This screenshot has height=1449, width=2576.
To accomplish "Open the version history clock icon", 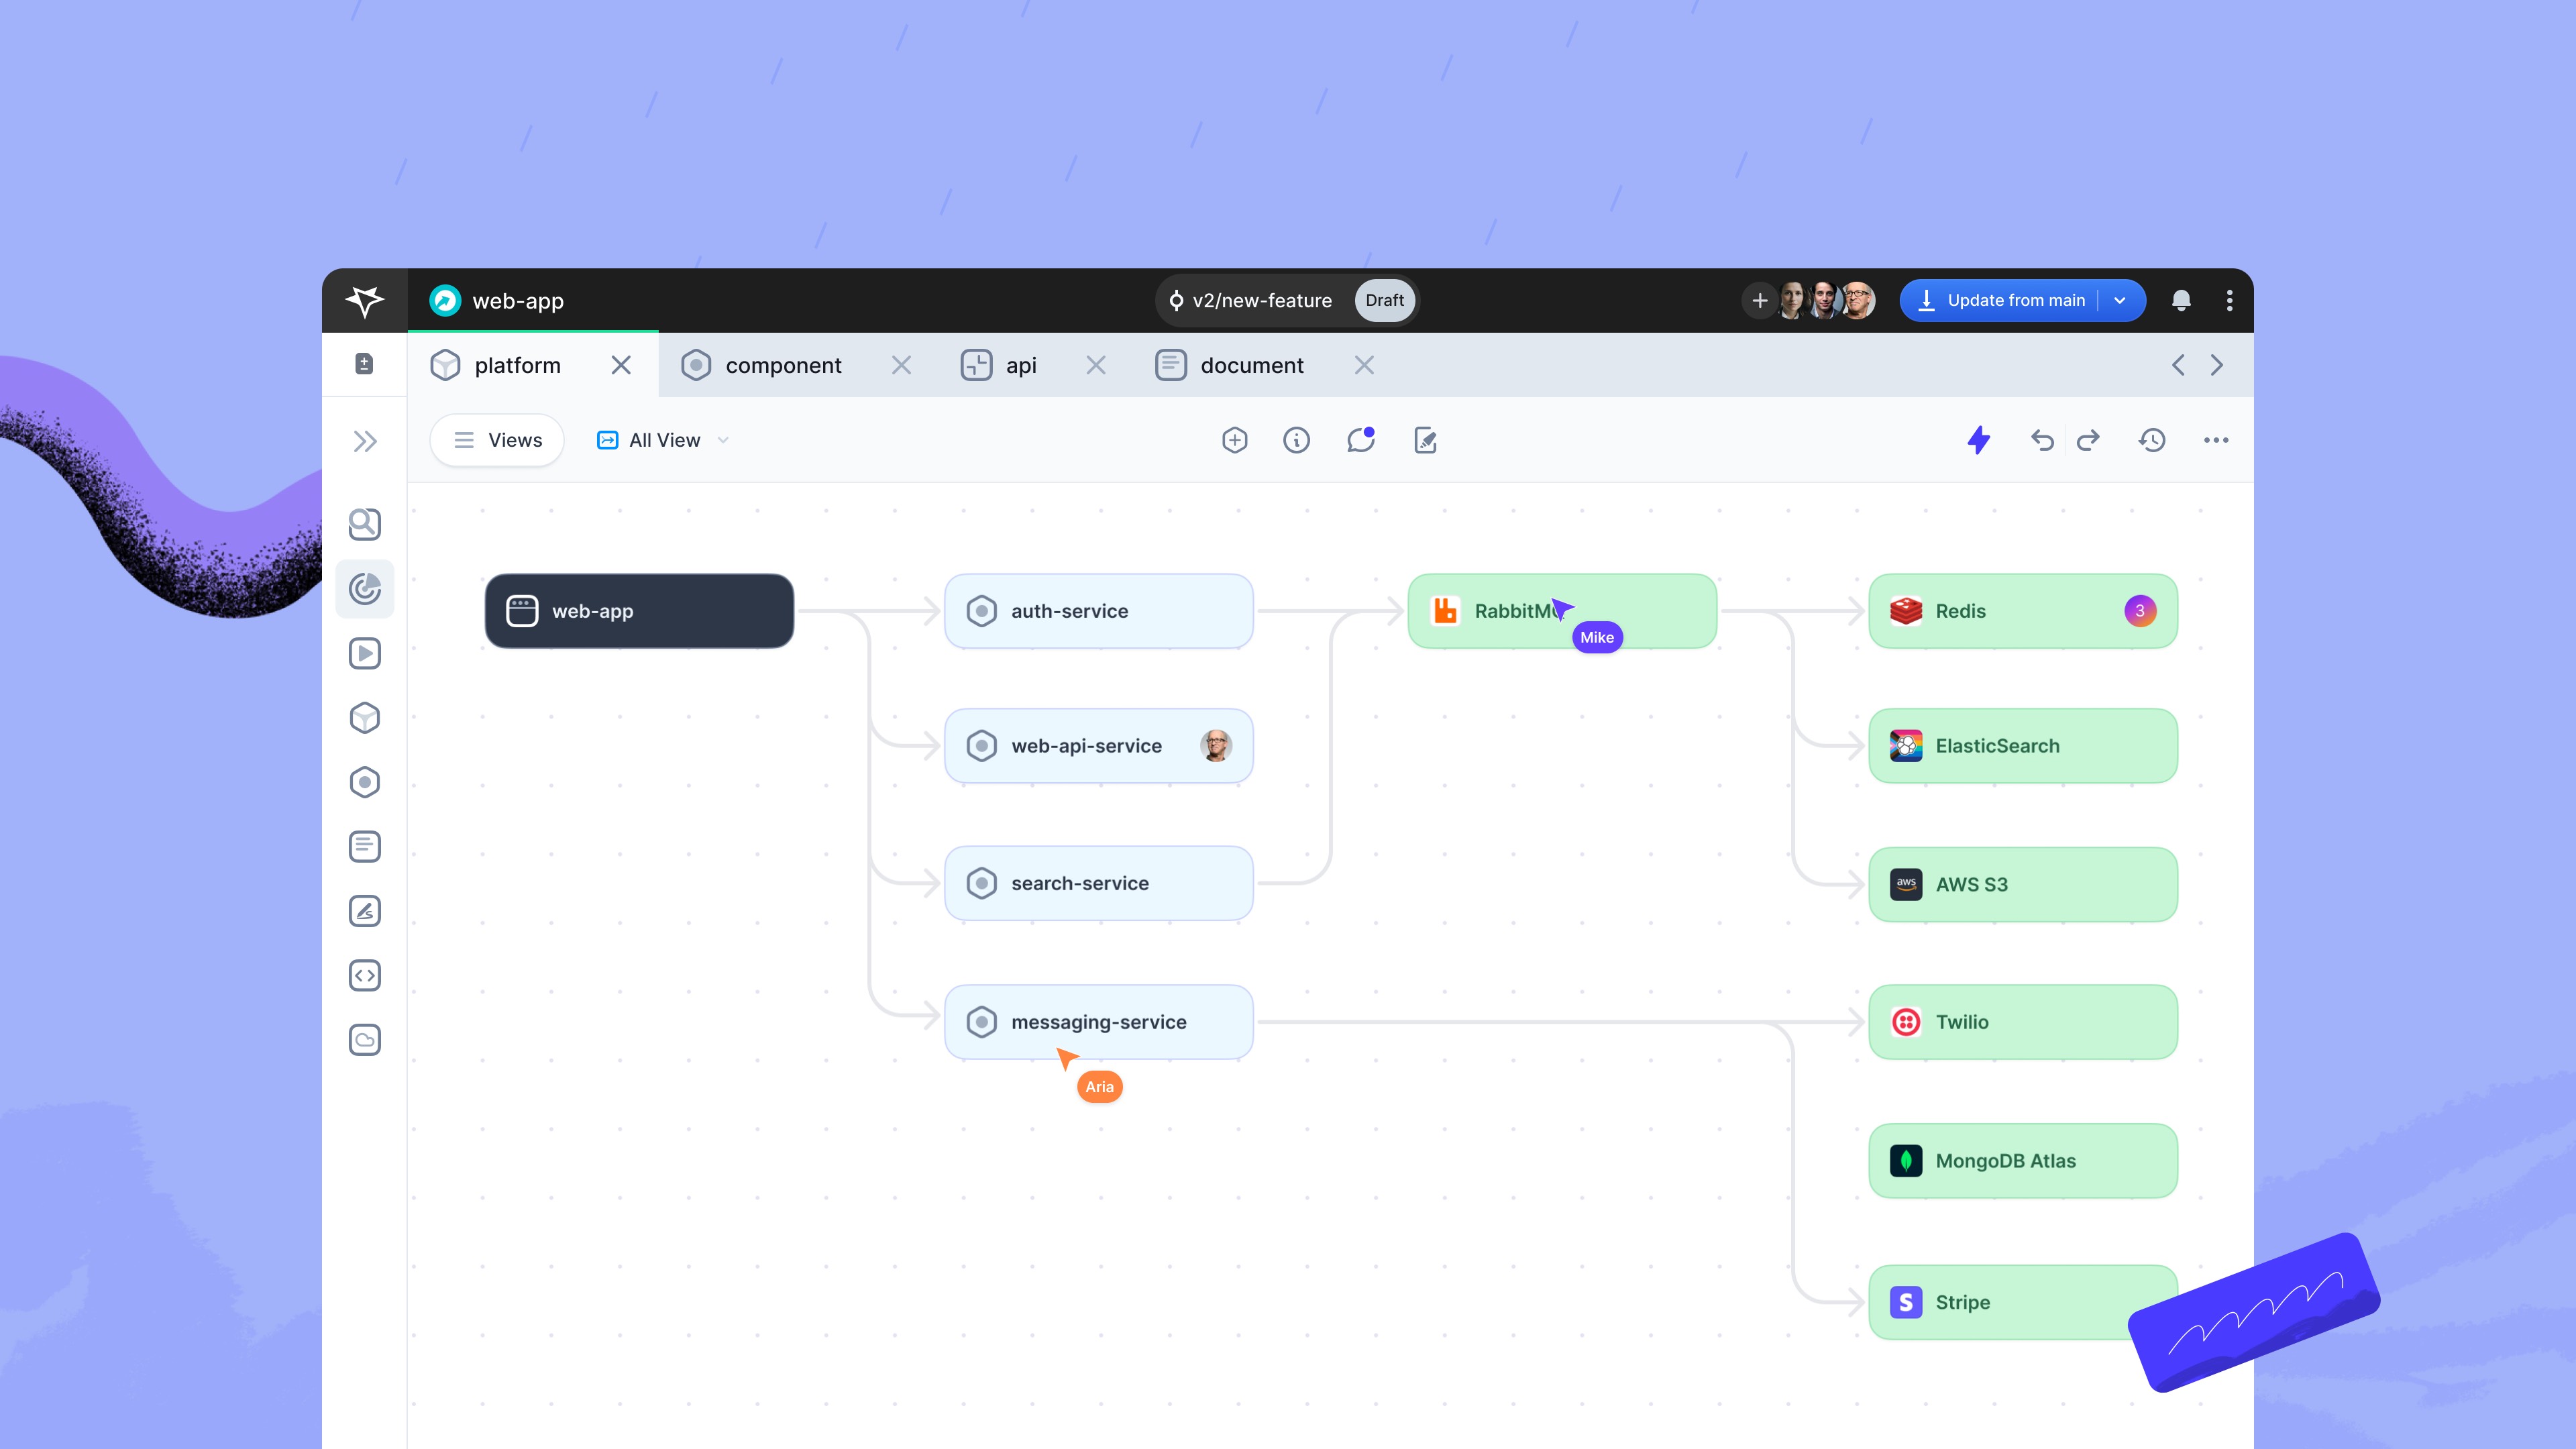I will [2152, 440].
